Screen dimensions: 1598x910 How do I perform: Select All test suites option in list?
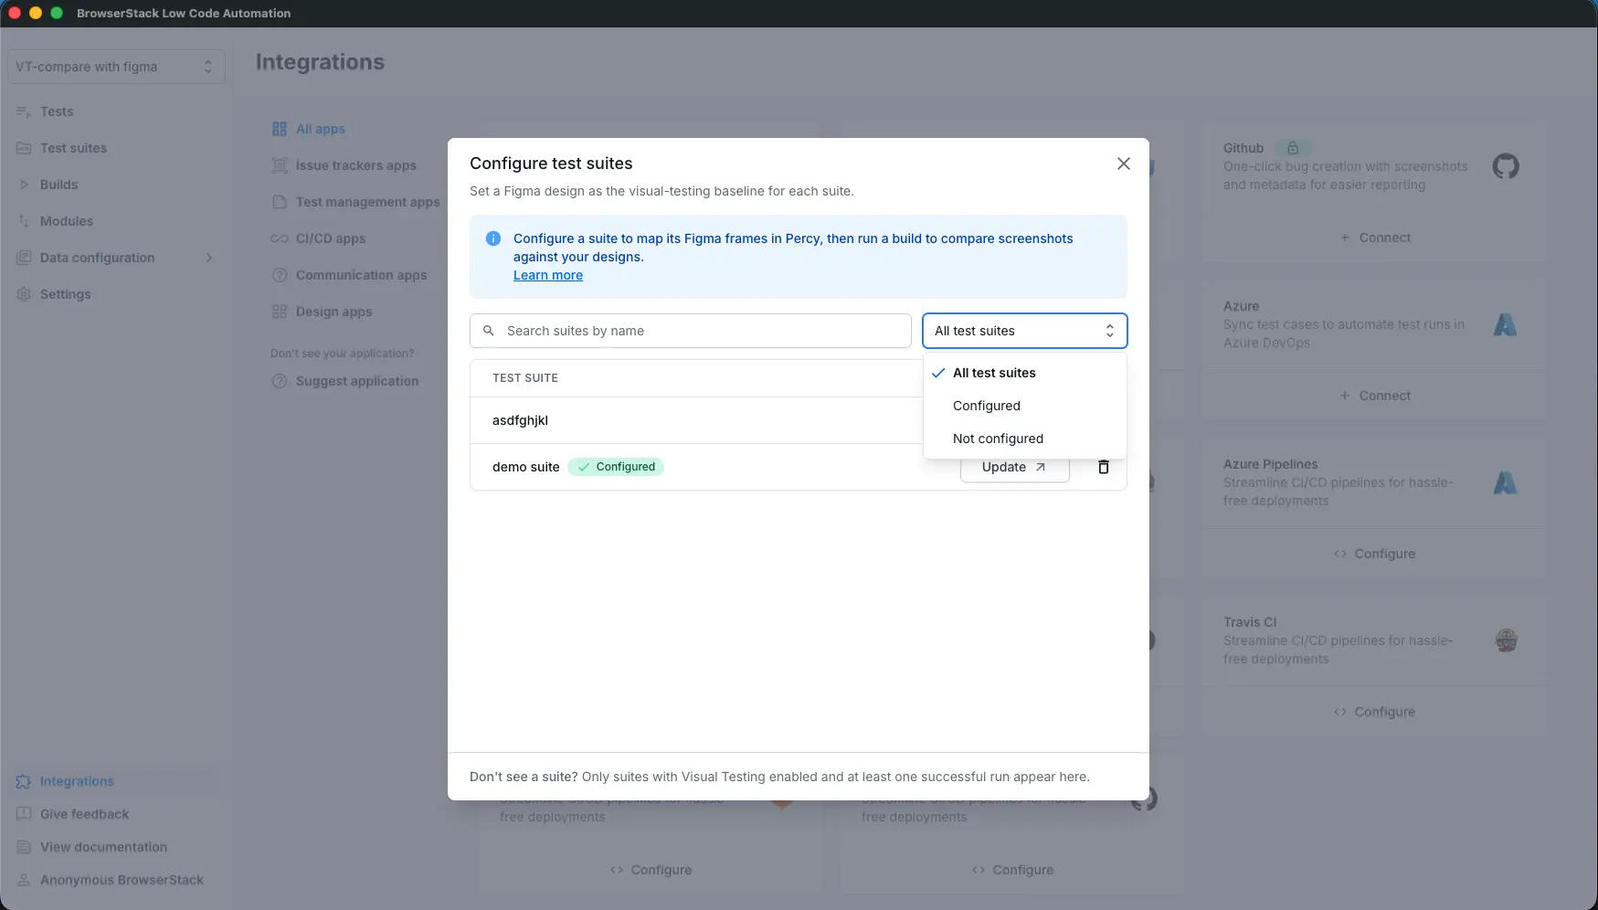[x=1024, y=373]
